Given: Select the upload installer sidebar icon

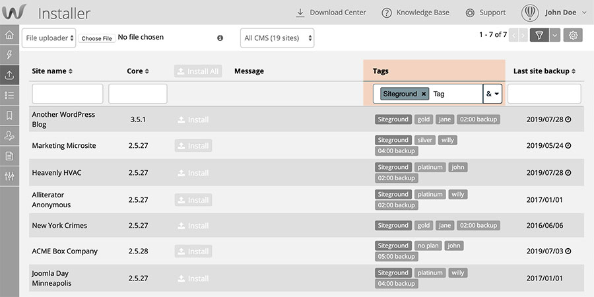Looking at the screenshot, I should tap(9, 75).
